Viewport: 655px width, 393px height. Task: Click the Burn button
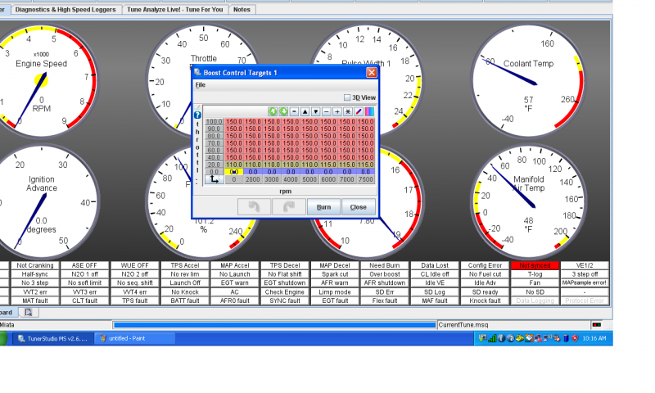[323, 207]
